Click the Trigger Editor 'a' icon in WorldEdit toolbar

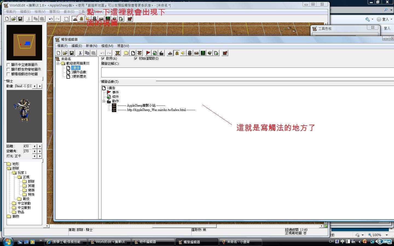point(81,19)
